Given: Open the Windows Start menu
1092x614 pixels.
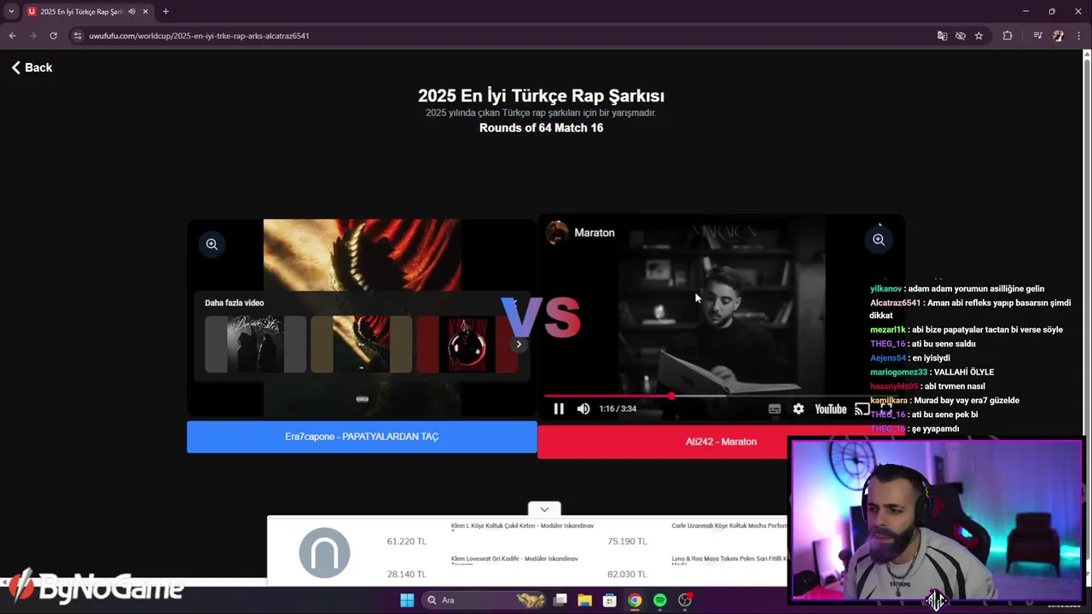Looking at the screenshot, I should click(407, 600).
